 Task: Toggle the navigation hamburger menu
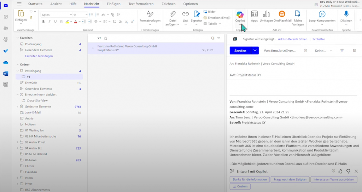tap(19, 4)
